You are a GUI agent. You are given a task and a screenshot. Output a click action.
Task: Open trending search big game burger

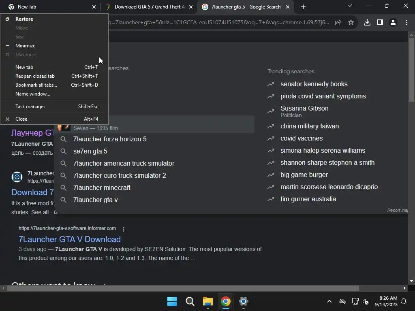[304, 175]
